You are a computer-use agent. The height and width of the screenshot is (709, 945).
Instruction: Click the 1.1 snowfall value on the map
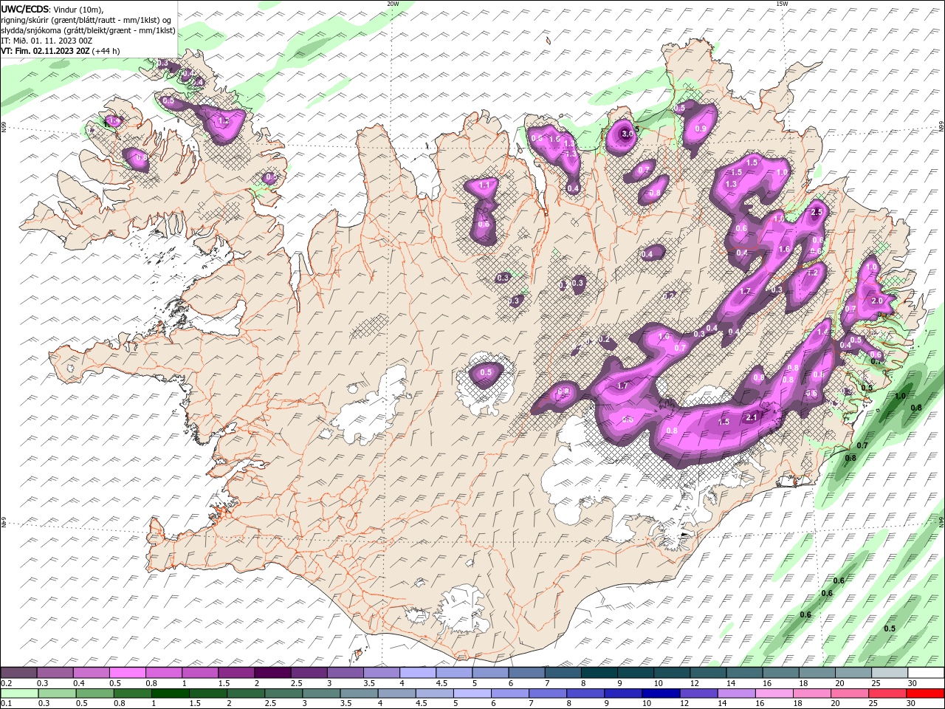pos(485,185)
